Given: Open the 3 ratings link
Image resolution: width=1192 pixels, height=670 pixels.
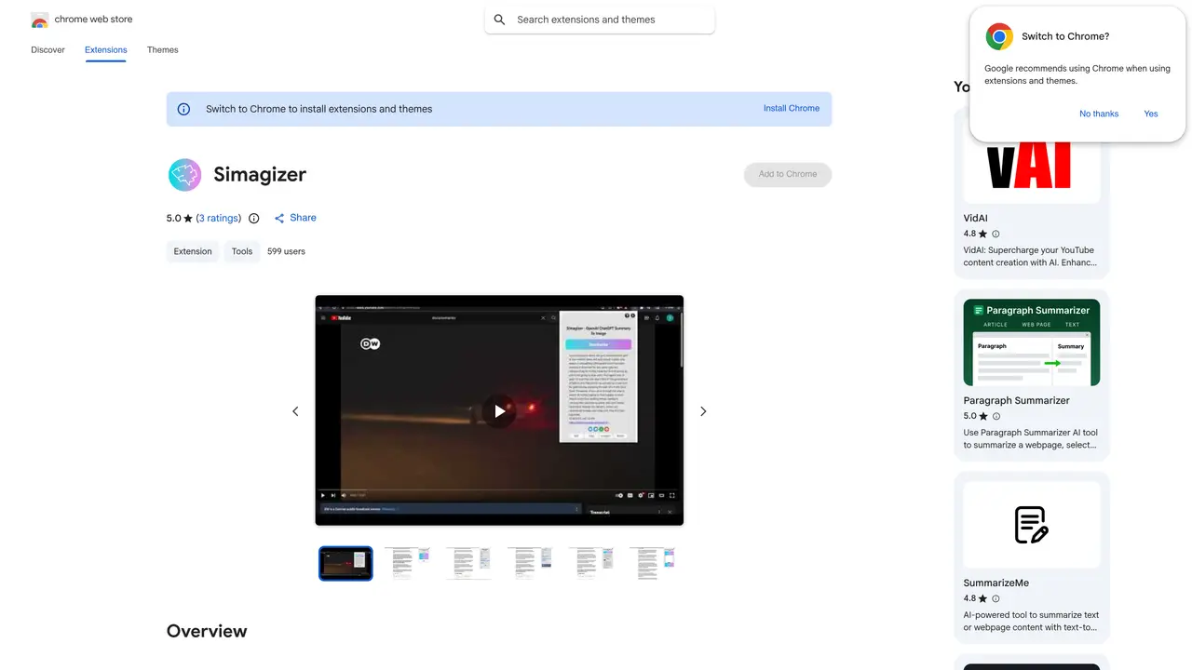Looking at the screenshot, I should tap(219, 219).
